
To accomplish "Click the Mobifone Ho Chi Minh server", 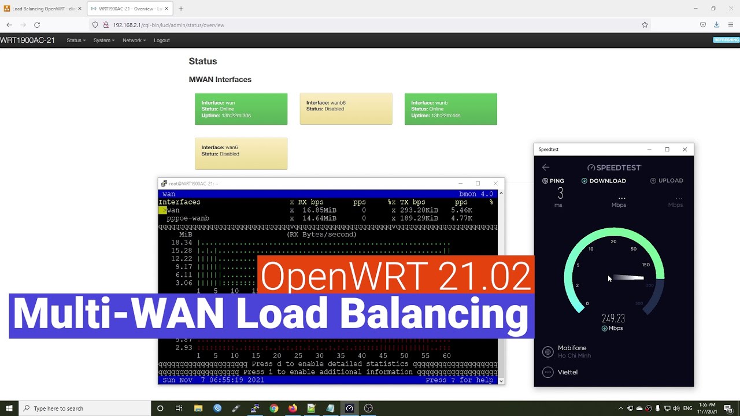I will pos(574,351).
